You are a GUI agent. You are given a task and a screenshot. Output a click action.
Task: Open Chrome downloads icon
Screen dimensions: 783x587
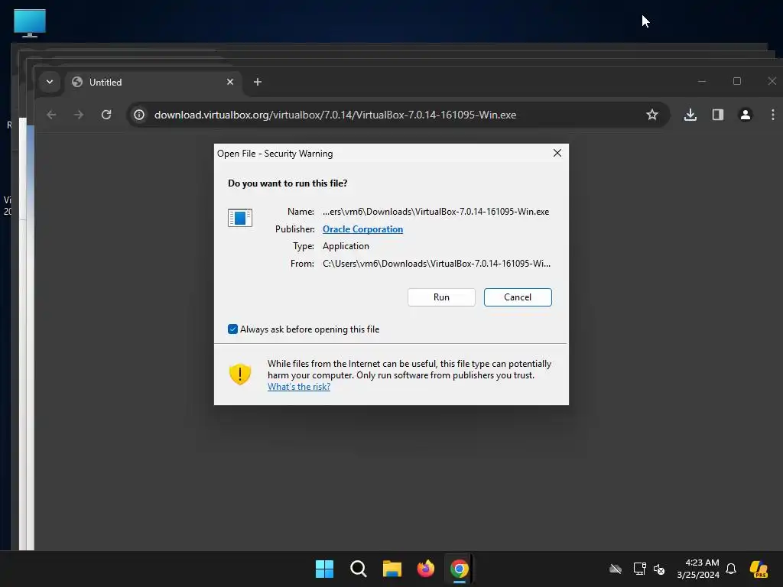[x=690, y=115]
